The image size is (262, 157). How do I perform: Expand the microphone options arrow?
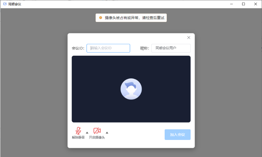pyautogui.click(x=87, y=132)
